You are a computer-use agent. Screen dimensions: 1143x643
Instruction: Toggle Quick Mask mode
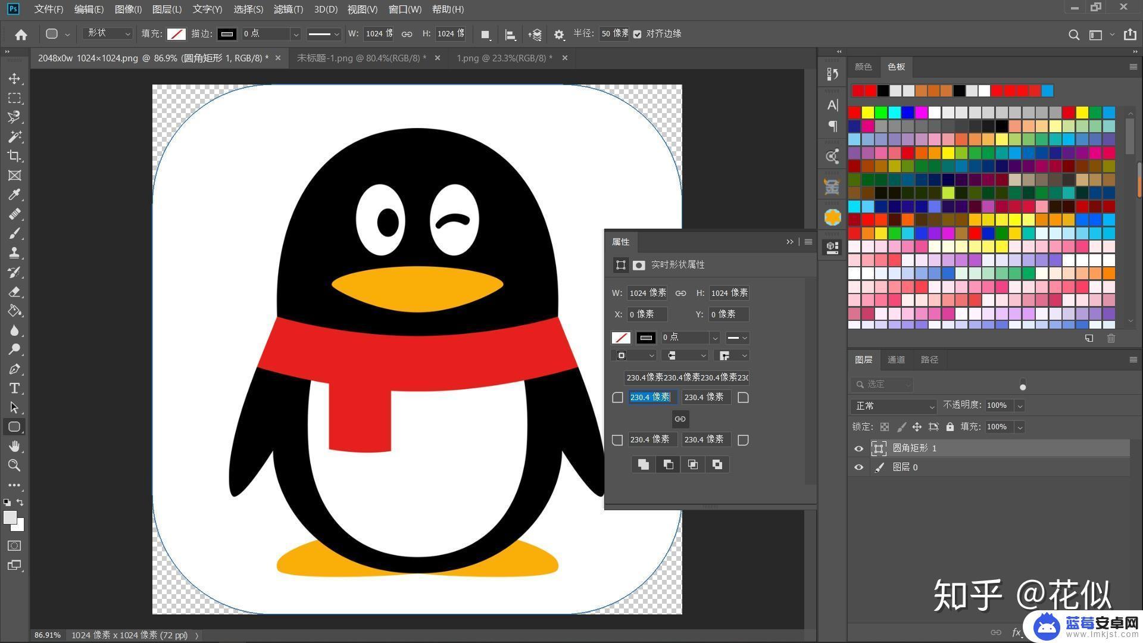point(14,545)
